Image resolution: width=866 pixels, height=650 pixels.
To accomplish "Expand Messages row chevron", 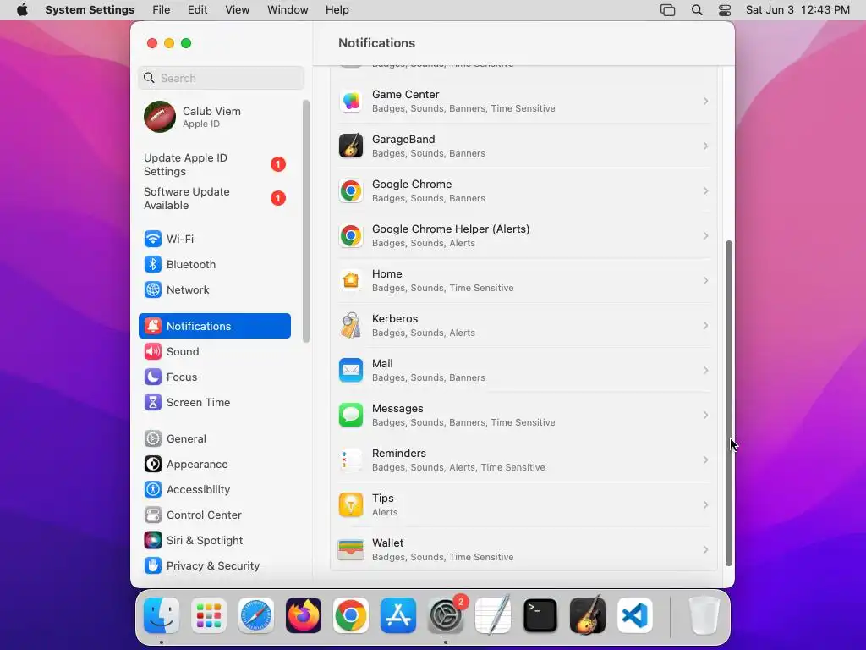I will coord(706,415).
